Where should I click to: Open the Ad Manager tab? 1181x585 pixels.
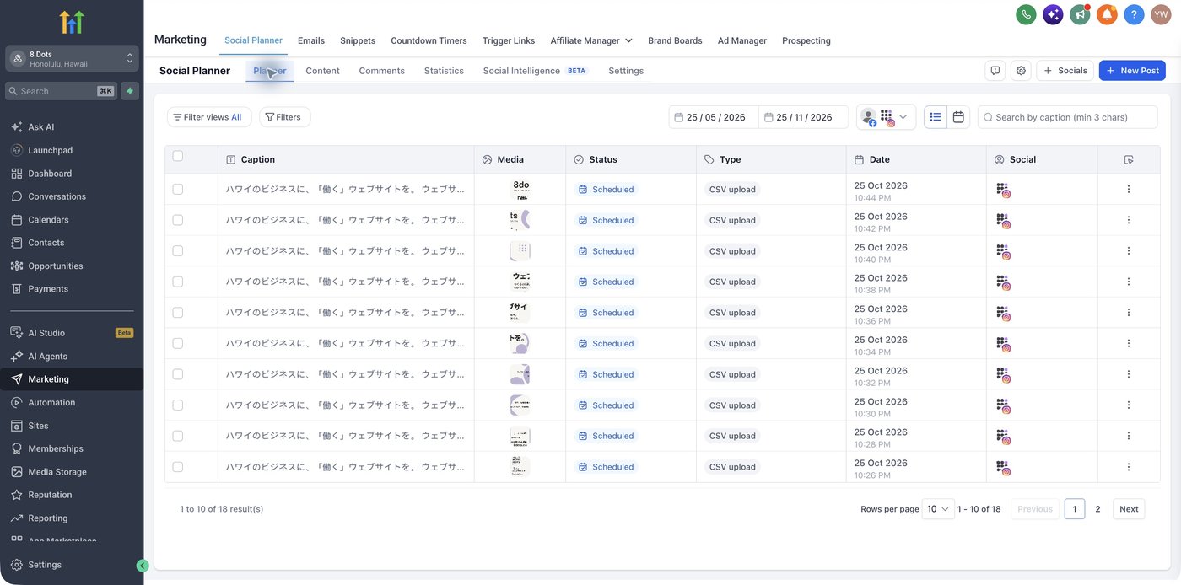[x=742, y=40]
